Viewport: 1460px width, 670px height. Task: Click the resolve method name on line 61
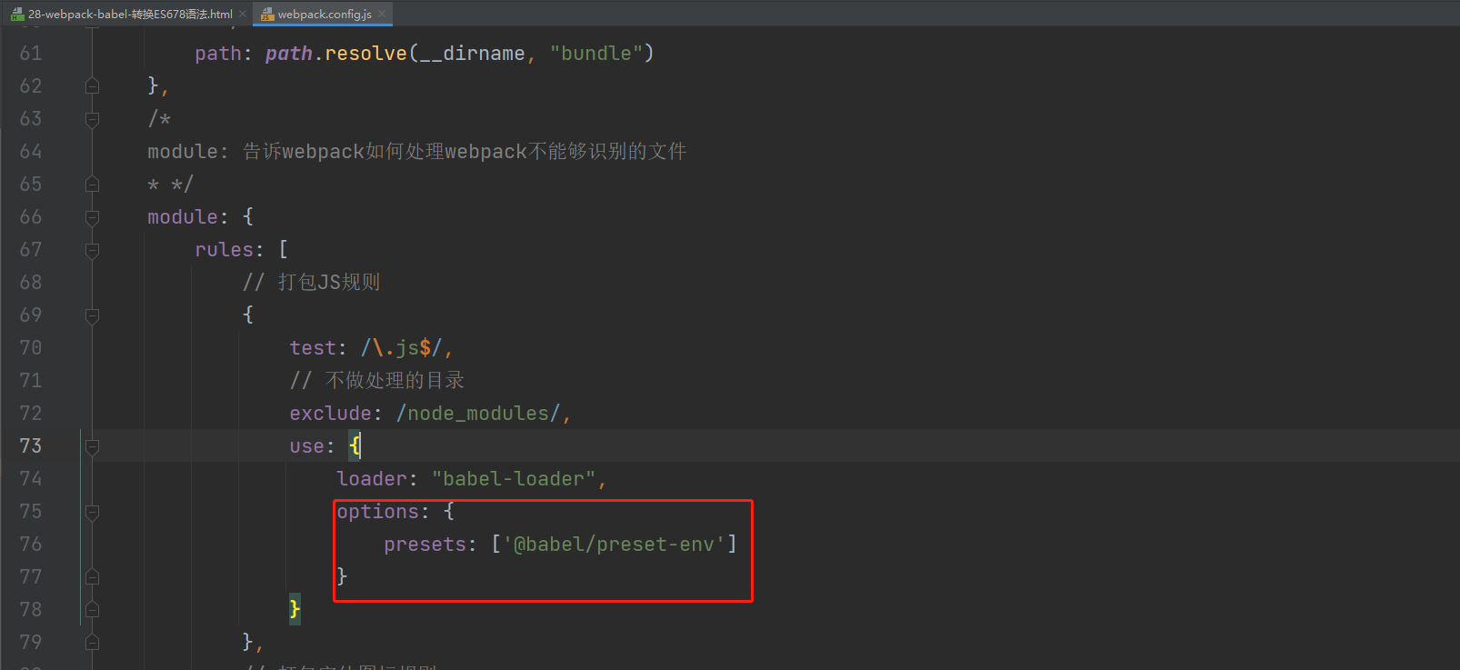366,54
